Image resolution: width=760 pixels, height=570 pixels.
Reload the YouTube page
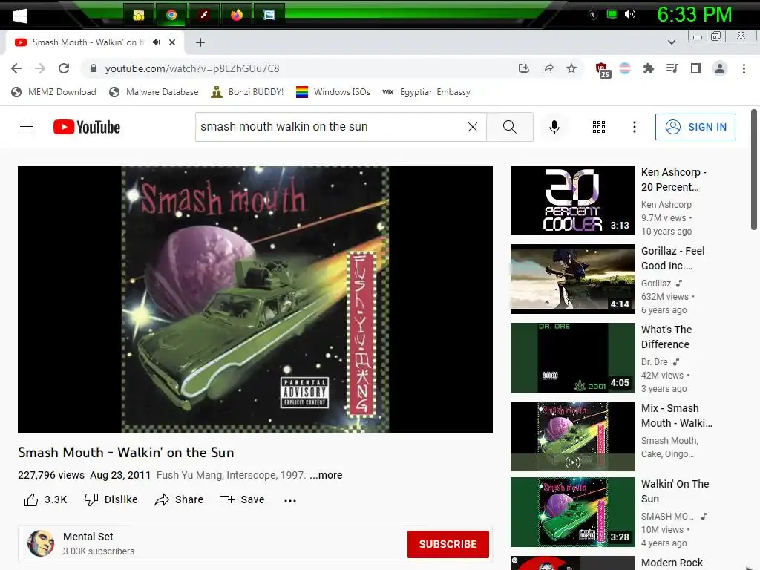[64, 68]
